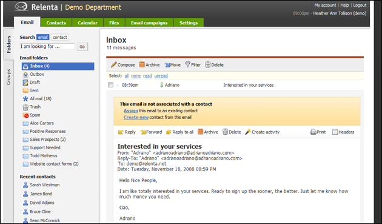The width and height of the screenshot is (382, 224).
Task: Click the Print printer icon
Action: (x=313, y=132)
